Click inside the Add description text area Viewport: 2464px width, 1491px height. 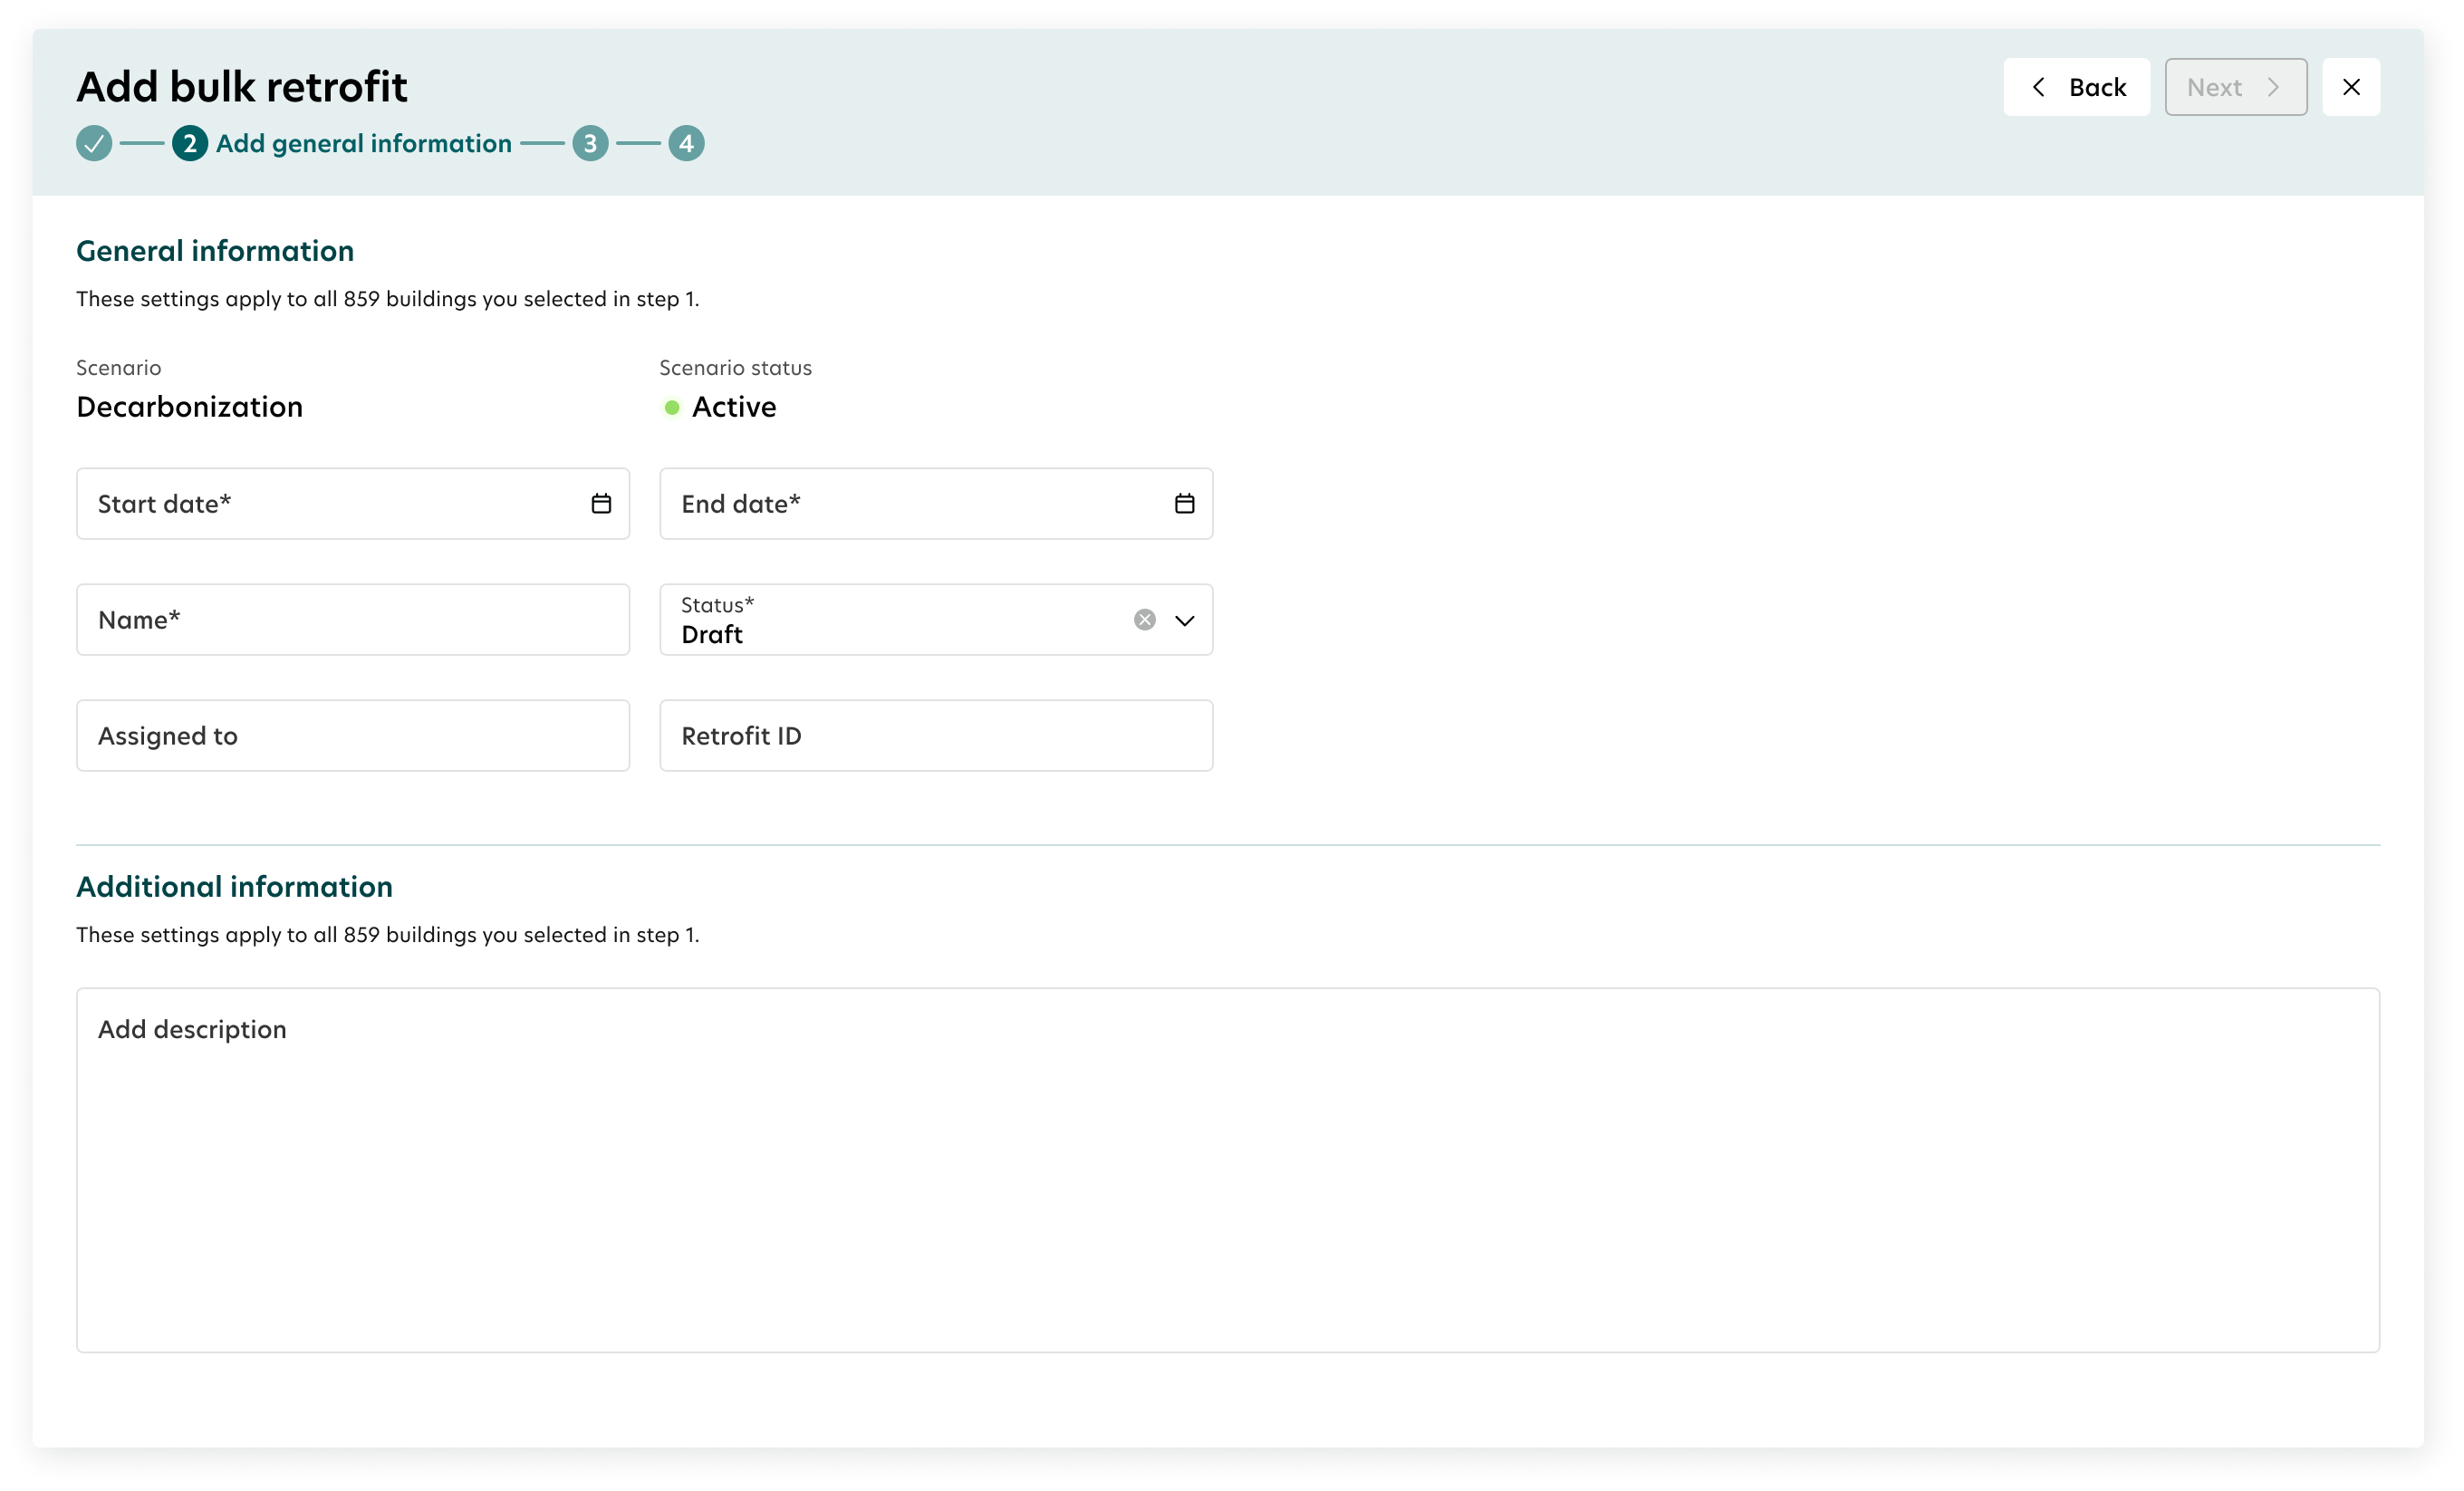point(1228,1170)
